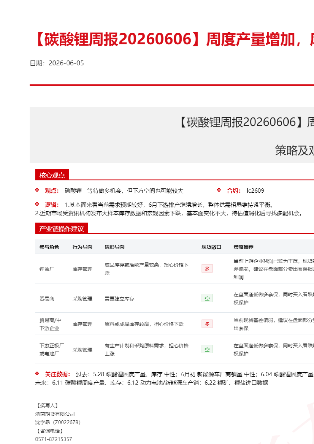Click 需要建立库存 scenario cell

[119, 299]
